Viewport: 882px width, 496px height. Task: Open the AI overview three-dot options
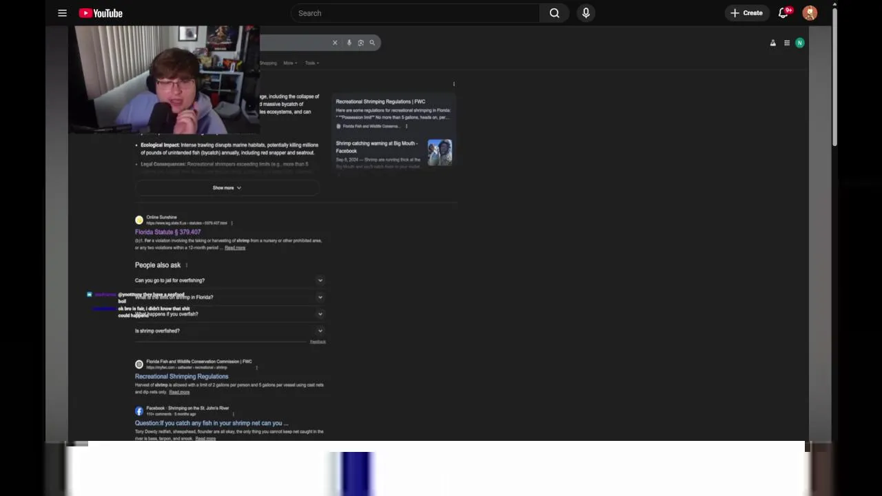(x=453, y=84)
